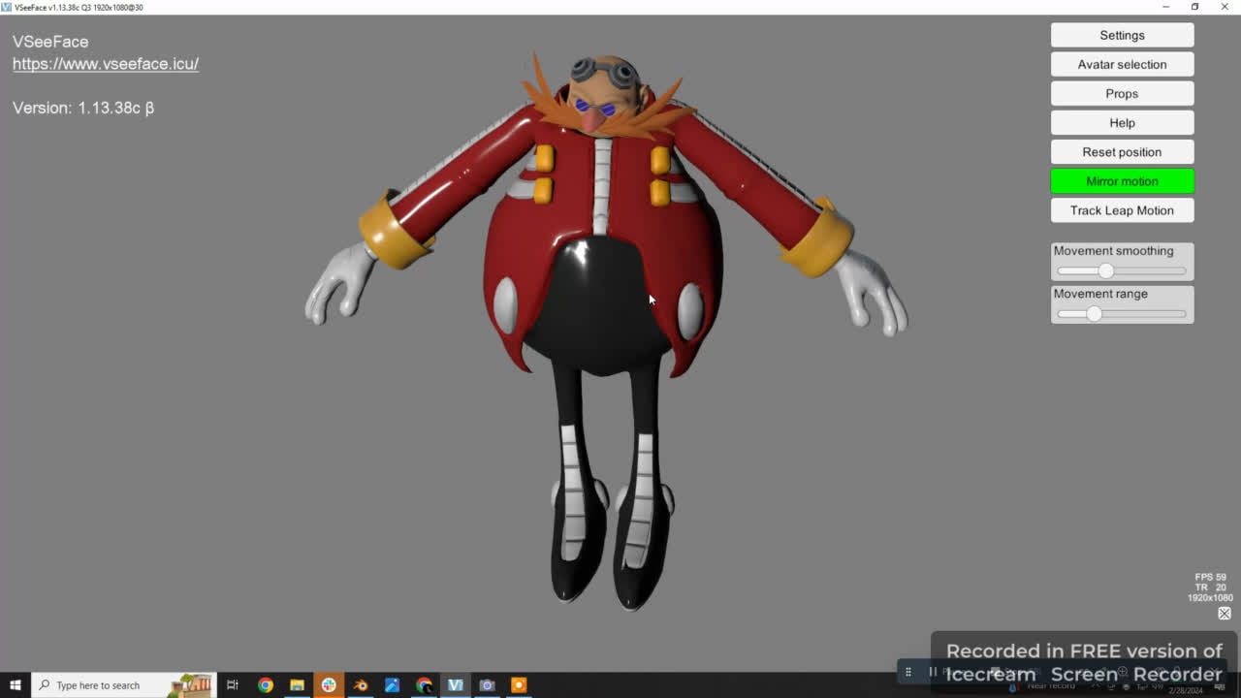The height and width of the screenshot is (698, 1241).
Task: Switch to Blender on the taskbar
Action: tap(361, 685)
